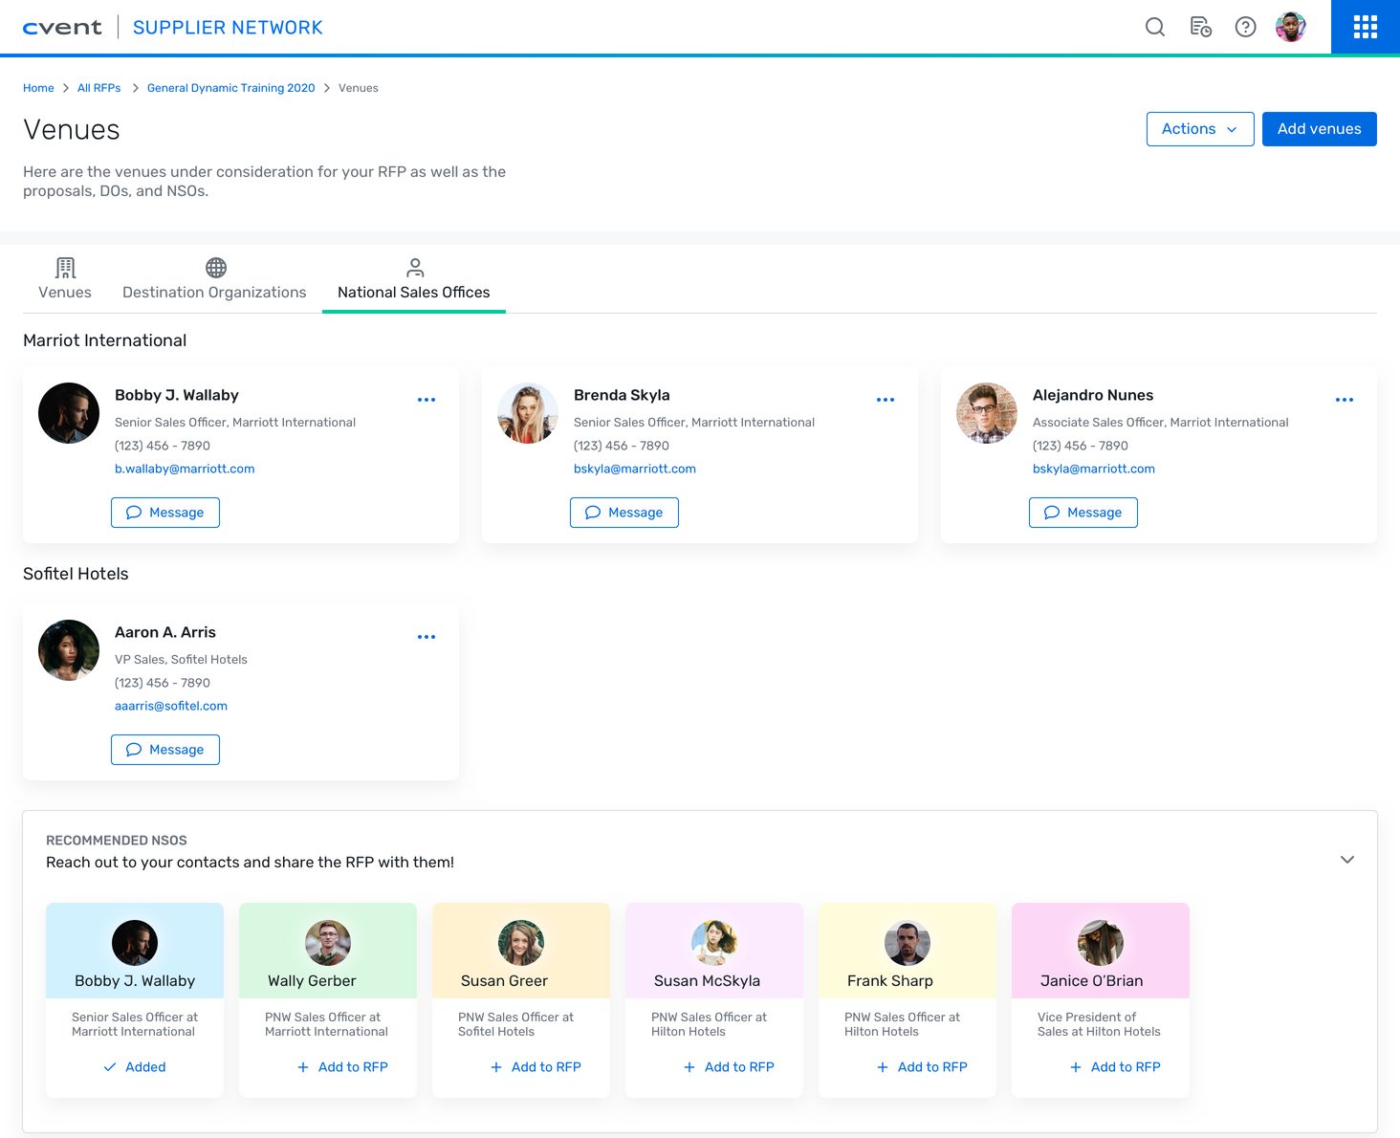Screen dimensions: 1400x1138
Task: Go to All RFPs breadcrumb
Action: [99, 88]
